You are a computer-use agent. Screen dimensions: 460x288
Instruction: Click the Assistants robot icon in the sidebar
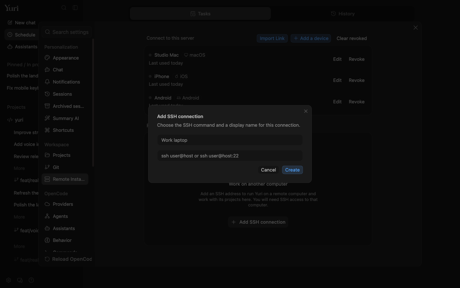pos(10,47)
